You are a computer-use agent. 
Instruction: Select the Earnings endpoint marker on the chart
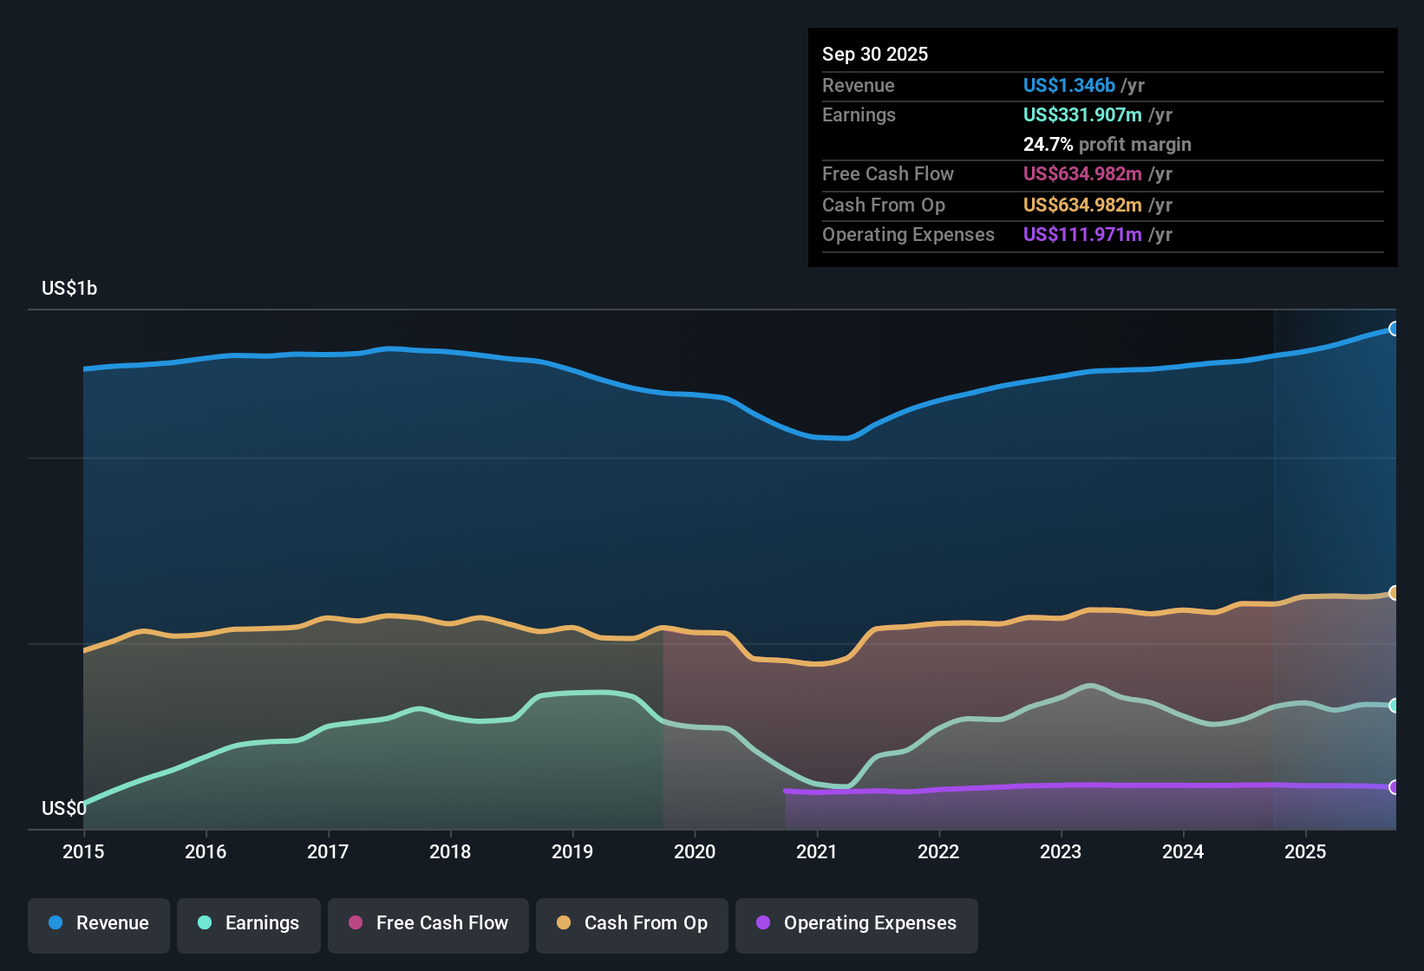point(1394,707)
